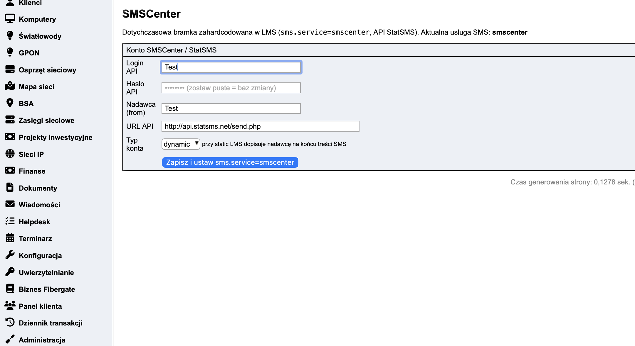Click the Finanse banknote icon
This screenshot has width=635, height=346.
tap(10, 170)
